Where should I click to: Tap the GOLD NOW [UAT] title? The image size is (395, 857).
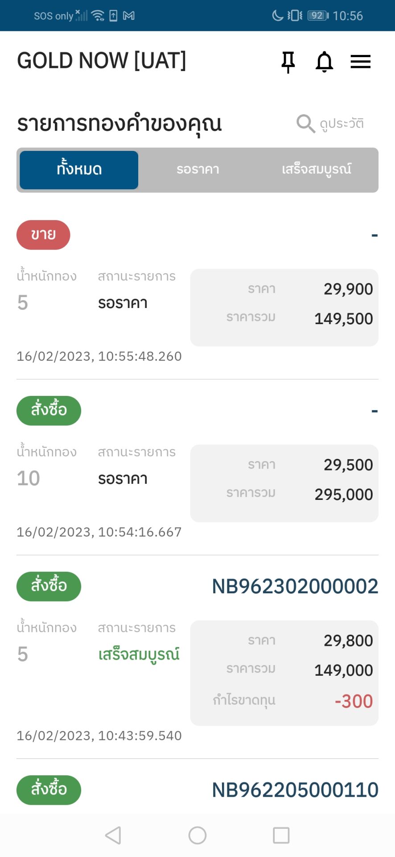[x=102, y=61]
